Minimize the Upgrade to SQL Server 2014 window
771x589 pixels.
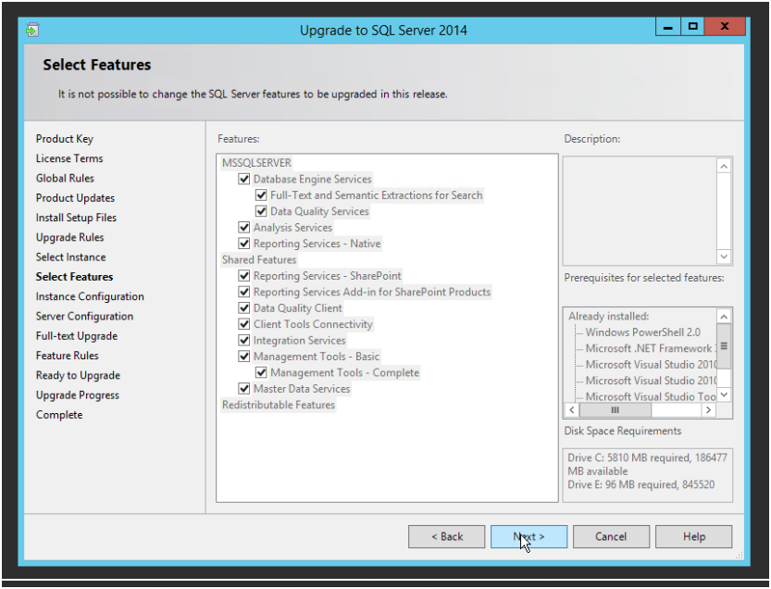tap(667, 27)
